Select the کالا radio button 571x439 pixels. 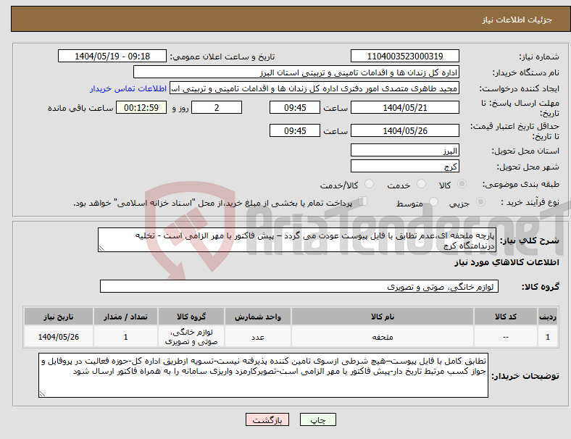coord(462,184)
